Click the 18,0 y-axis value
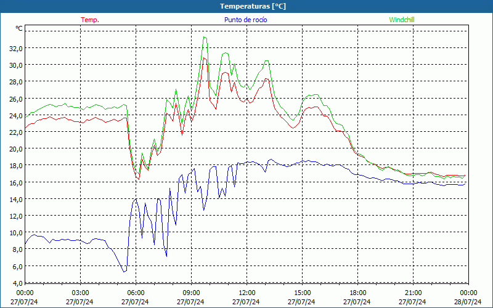 click(17, 166)
